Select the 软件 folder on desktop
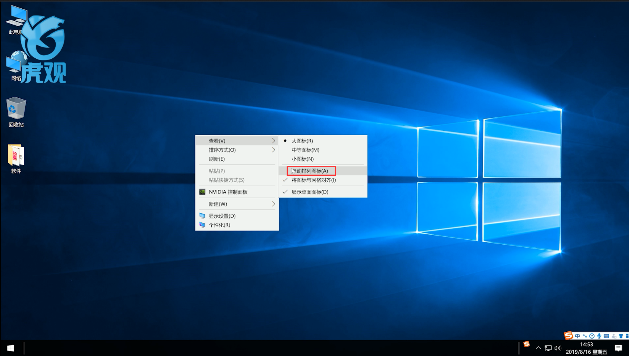 (16, 159)
